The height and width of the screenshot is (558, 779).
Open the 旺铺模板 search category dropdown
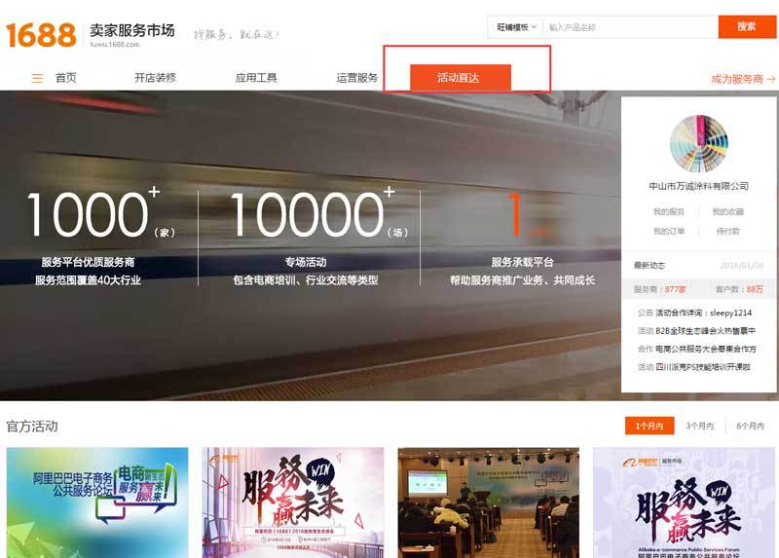point(516,27)
